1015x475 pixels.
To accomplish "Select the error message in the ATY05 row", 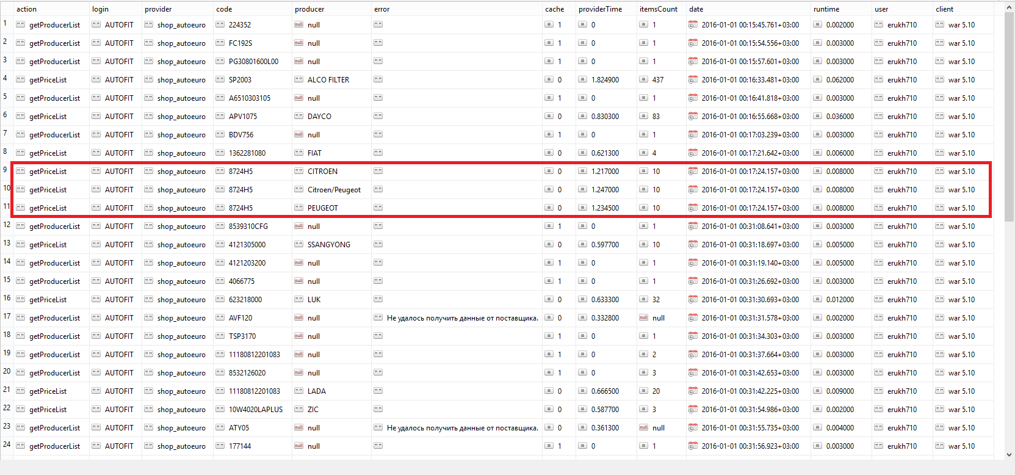I will tap(463, 428).
